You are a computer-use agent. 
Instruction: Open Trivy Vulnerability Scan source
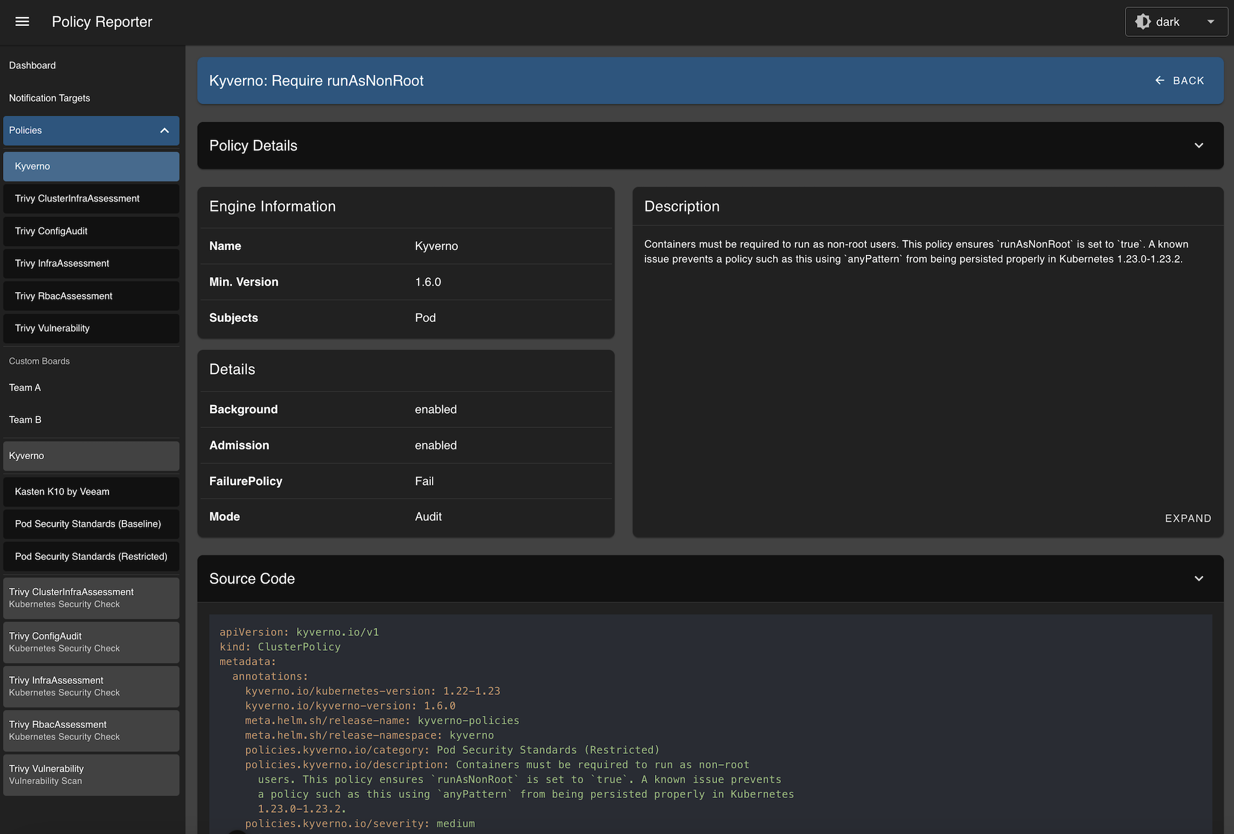[x=91, y=775]
